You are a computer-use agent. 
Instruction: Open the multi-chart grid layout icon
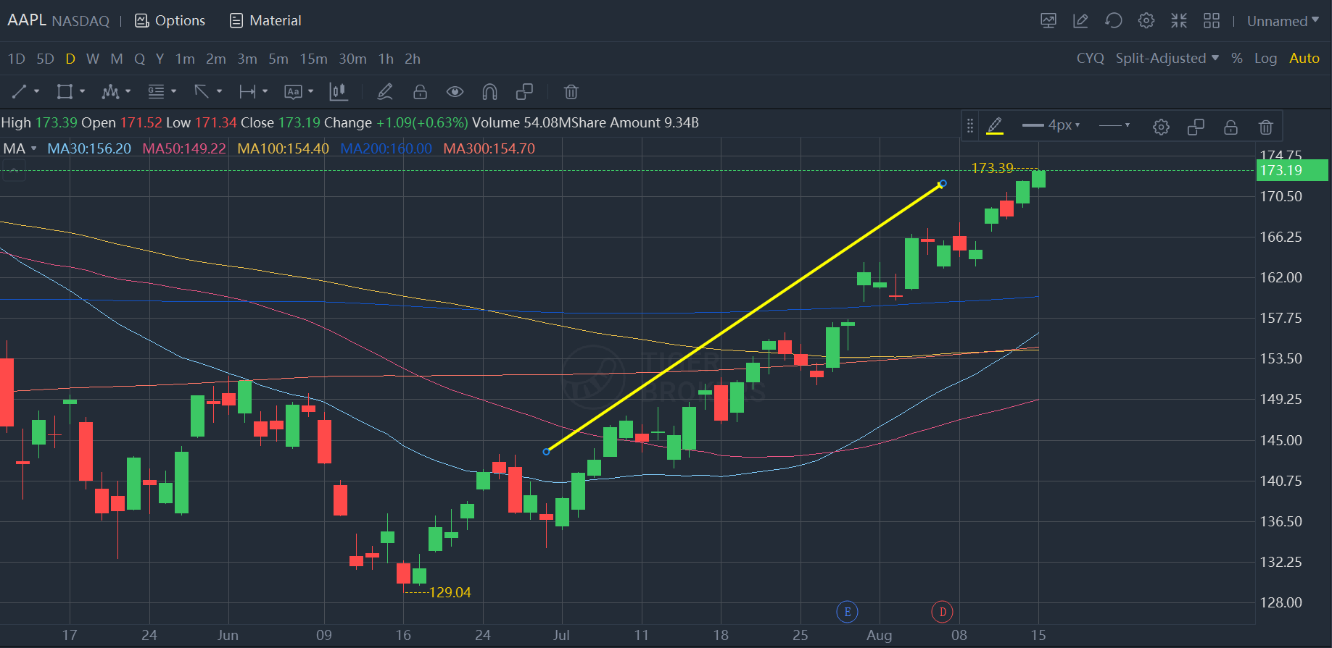click(x=1212, y=21)
